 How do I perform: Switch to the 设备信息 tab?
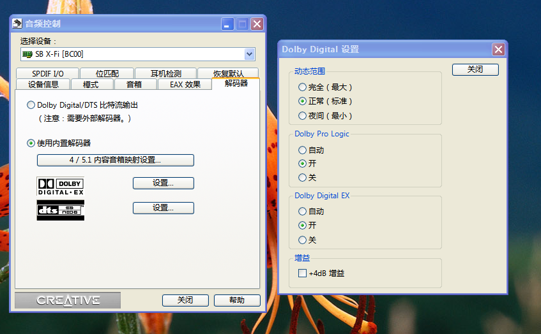click(43, 84)
